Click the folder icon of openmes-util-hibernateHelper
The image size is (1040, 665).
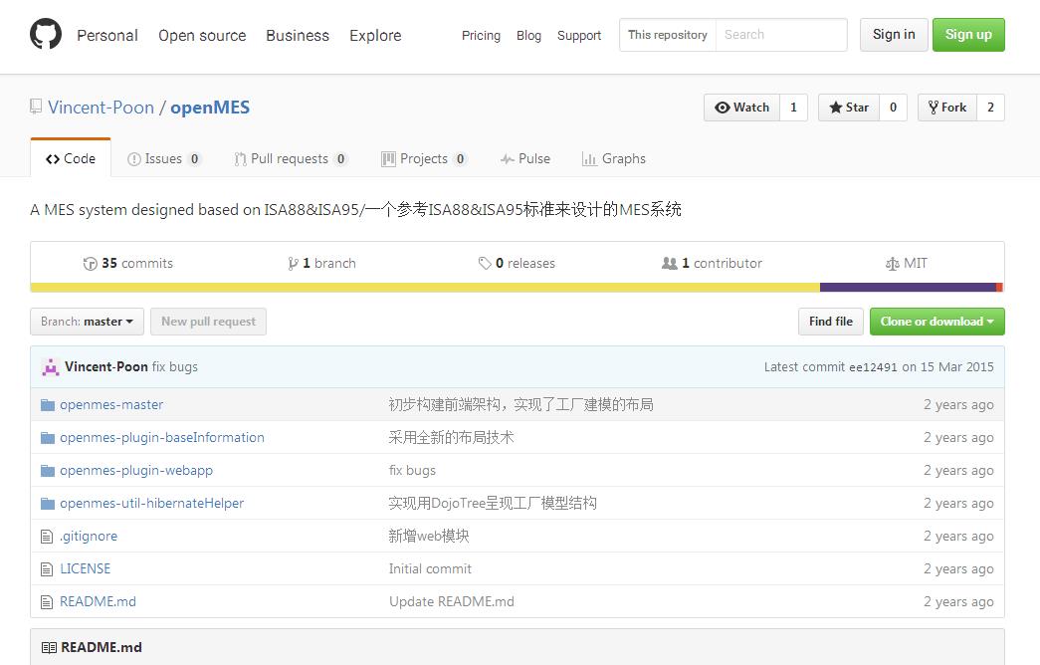coord(48,503)
